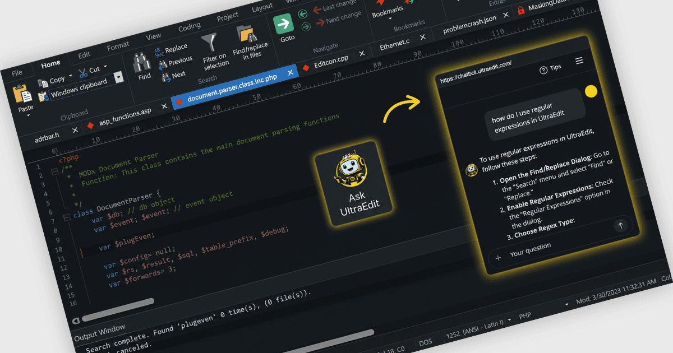
Task: Switch to the Ethernet.c file tab
Action: coord(395,44)
